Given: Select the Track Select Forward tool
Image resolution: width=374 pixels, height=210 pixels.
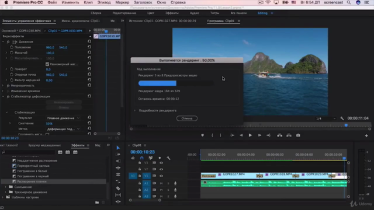Looking at the screenshot, I should 118,154.
